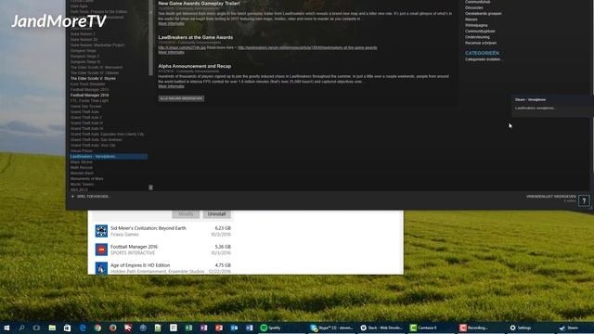The height and width of the screenshot is (334, 594).
Task: Open Meer informatie under Alpha Announcement
Action: pyautogui.click(x=171, y=86)
